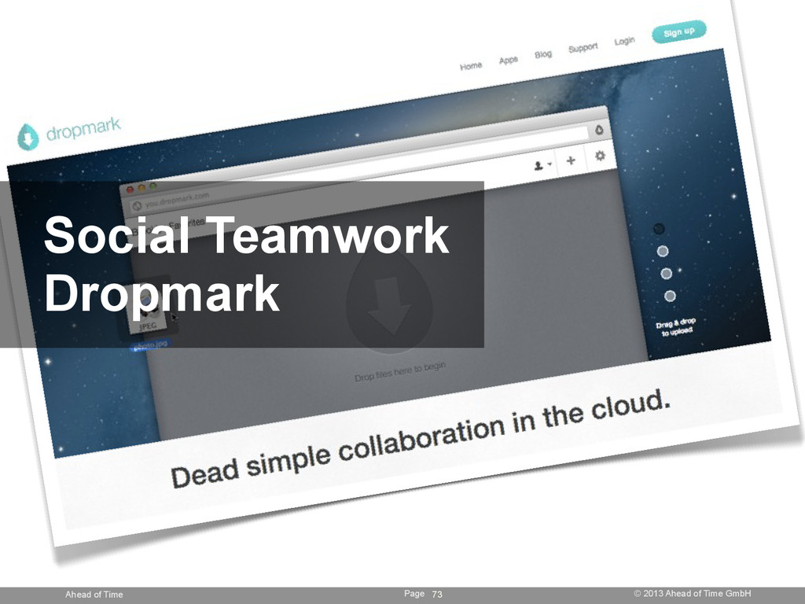This screenshot has height=604, width=805.
Task: Select the second slide indicator dot
Action: (x=662, y=251)
